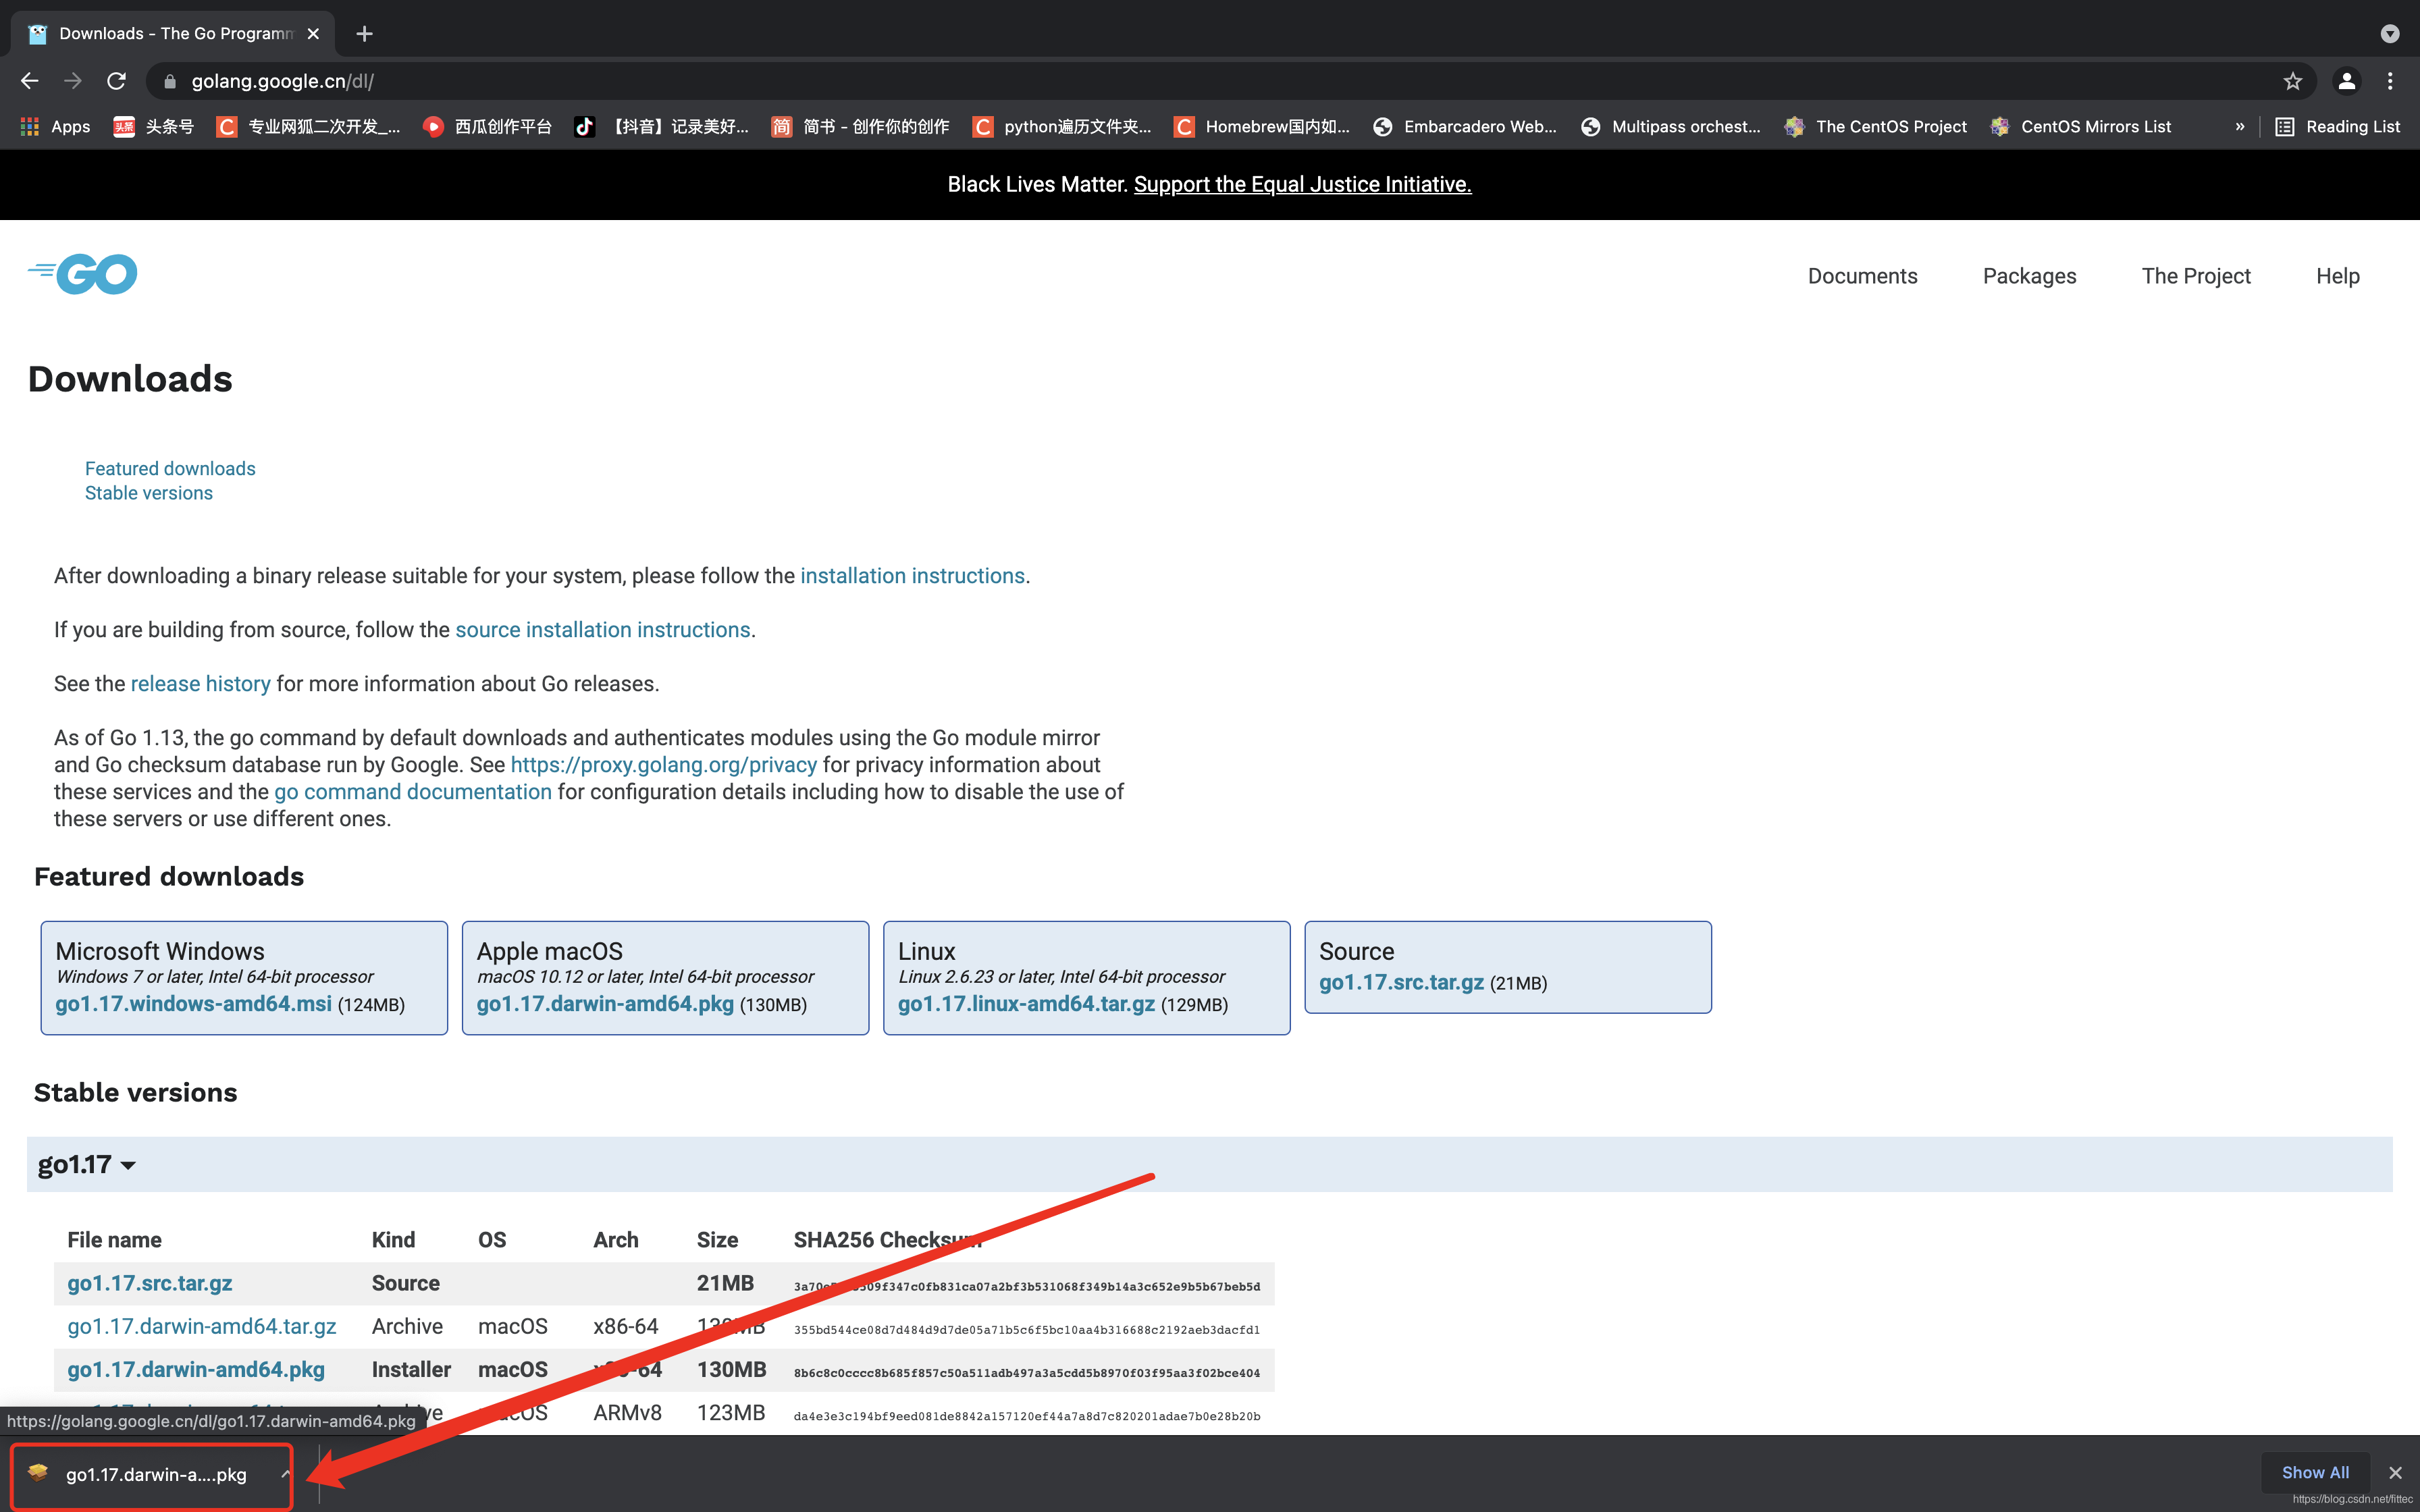
Task: Click go1.17.darwin-amd64.pkg in the table
Action: [196, 1369]
